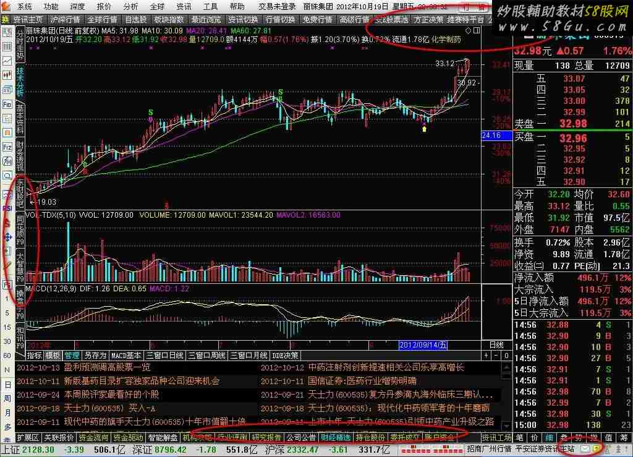The width and height of the screenshot is (633, 457).
Task: Click the plus button beside template tabs
Action: (486, 356)
